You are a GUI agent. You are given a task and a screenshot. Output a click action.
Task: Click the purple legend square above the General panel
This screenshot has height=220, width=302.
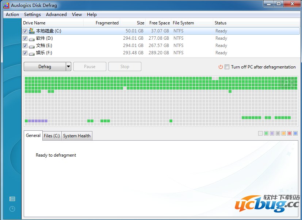pos(272,133)
